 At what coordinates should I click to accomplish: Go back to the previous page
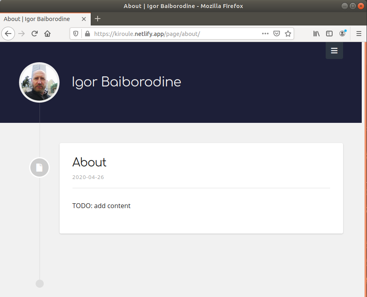tap(8, 34)
